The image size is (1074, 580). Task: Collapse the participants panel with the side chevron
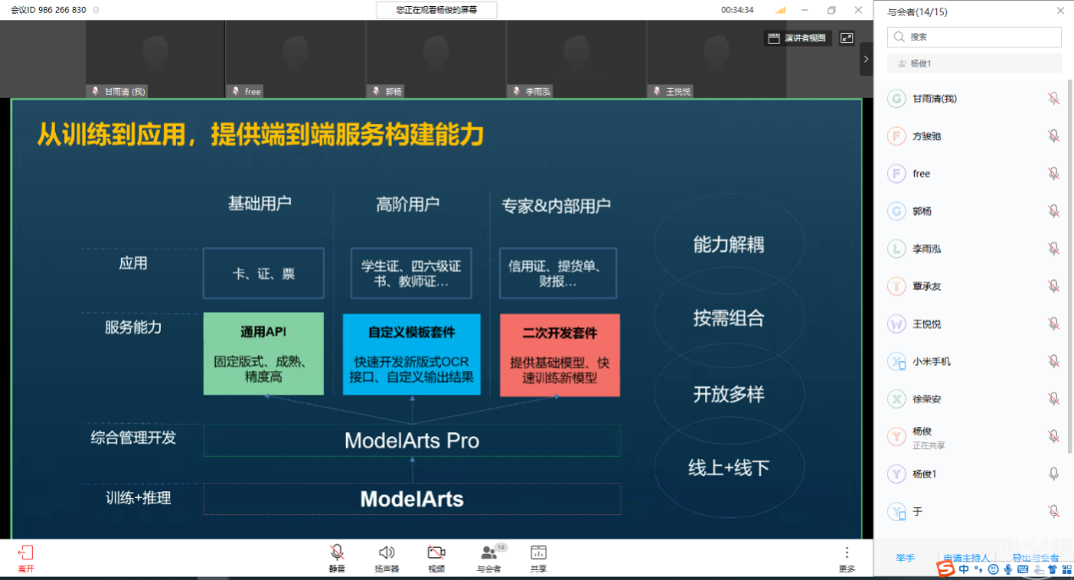[x=866, y=59]
